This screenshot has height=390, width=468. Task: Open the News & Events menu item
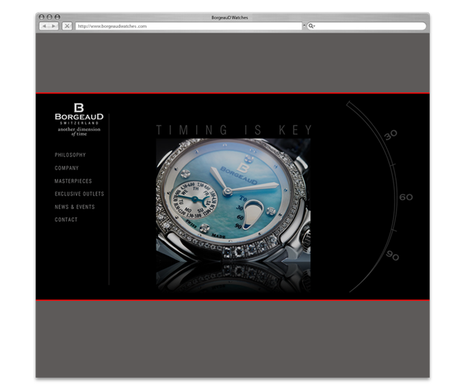(75, 207)
